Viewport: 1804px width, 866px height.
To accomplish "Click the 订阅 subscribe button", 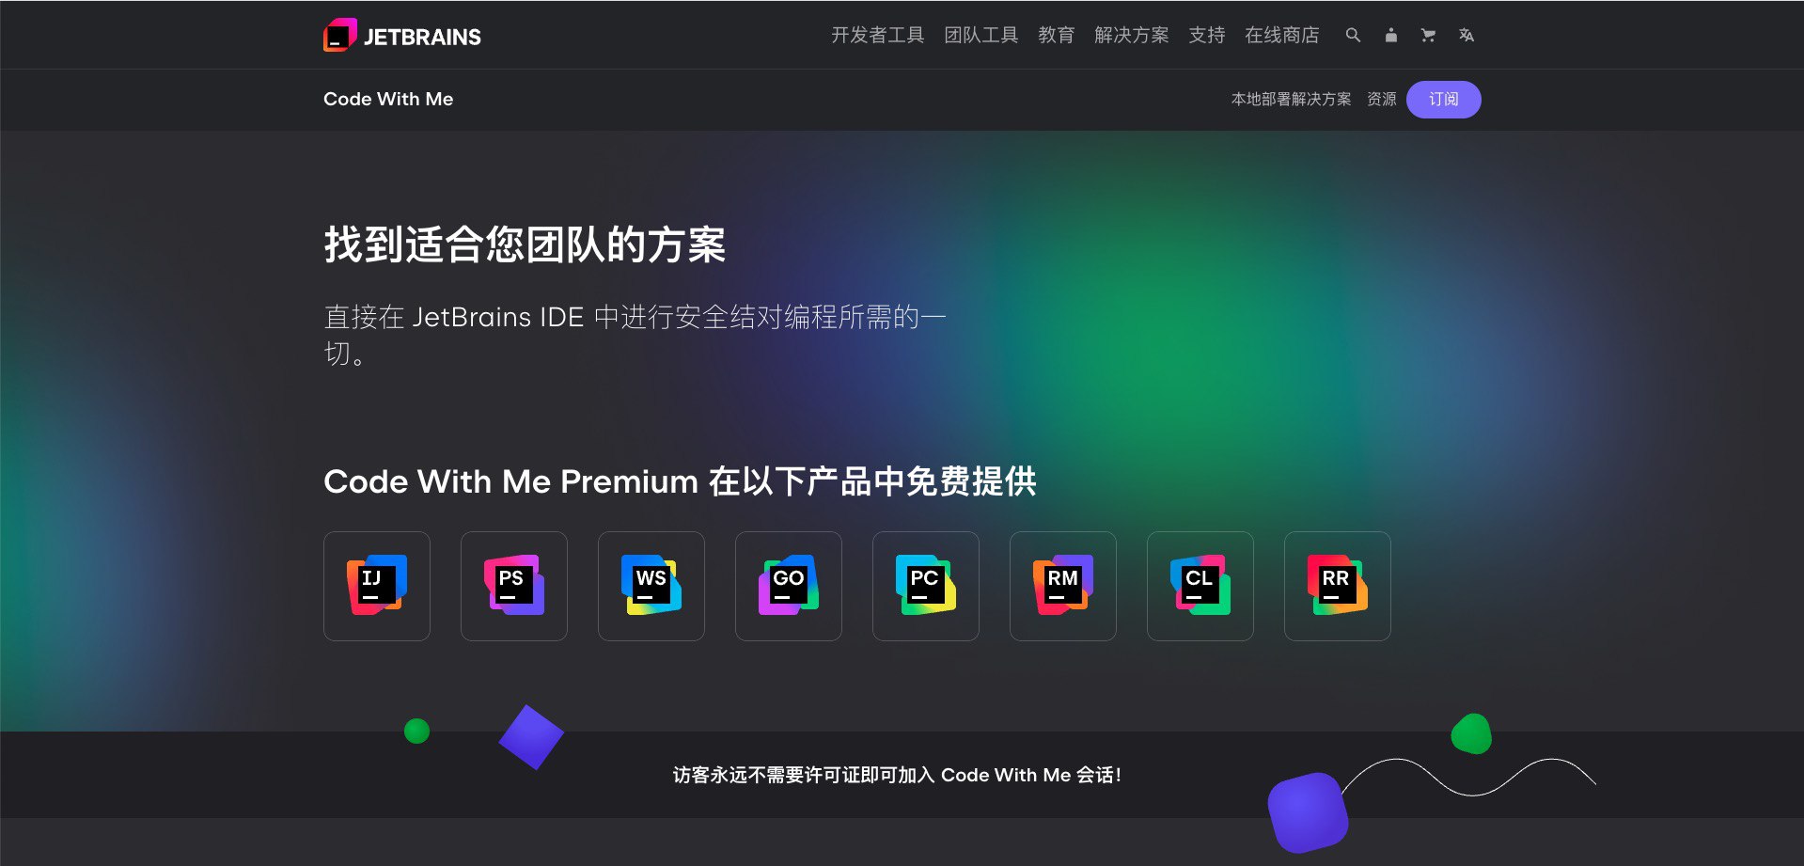I will coord(1443,100).
